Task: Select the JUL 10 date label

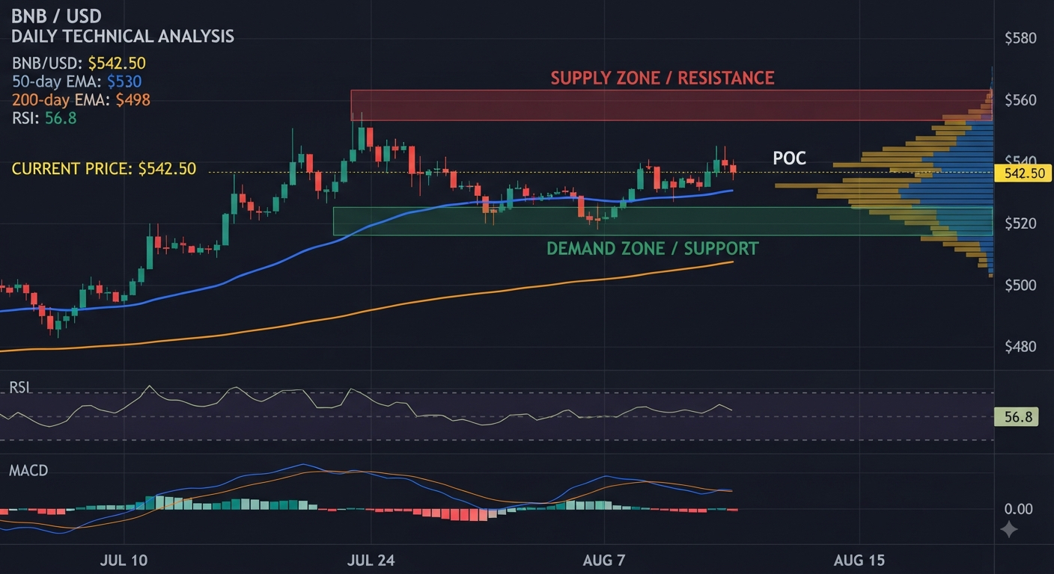Action: click(123, 561)
